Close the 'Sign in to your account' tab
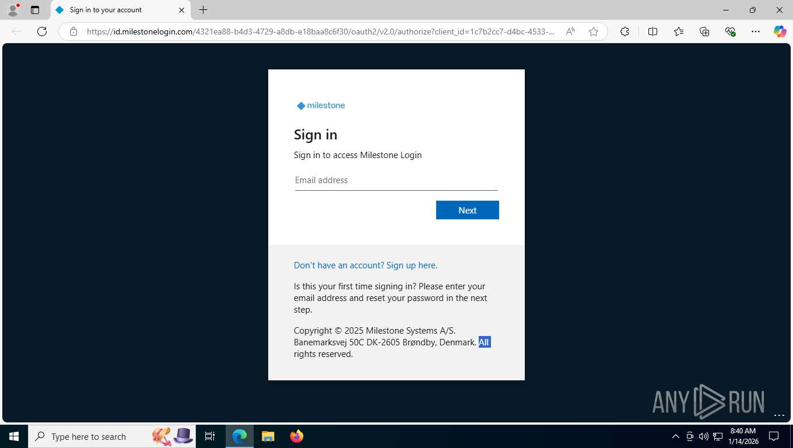793x448 pixels. pyautogui.click(x=181, y=10)
